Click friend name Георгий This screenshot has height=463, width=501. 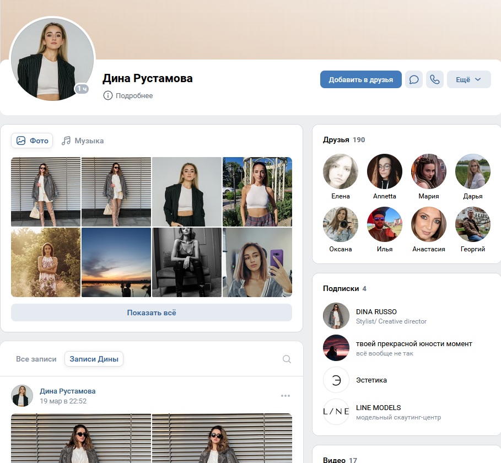pos(472,249)
